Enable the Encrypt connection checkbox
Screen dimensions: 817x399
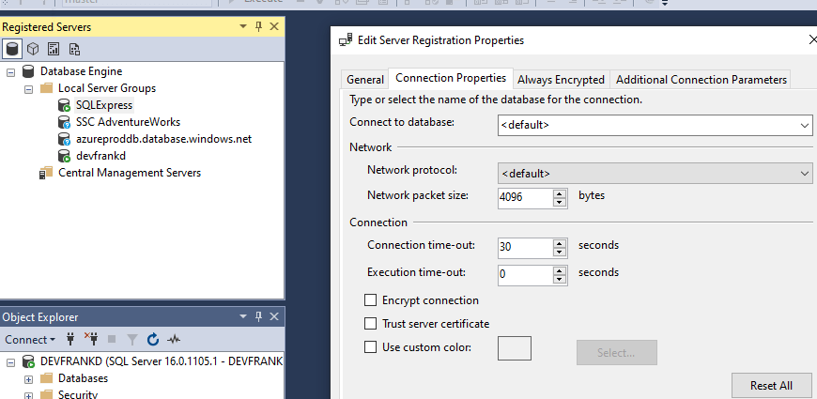pyautogui.click(x=370, y=300)
